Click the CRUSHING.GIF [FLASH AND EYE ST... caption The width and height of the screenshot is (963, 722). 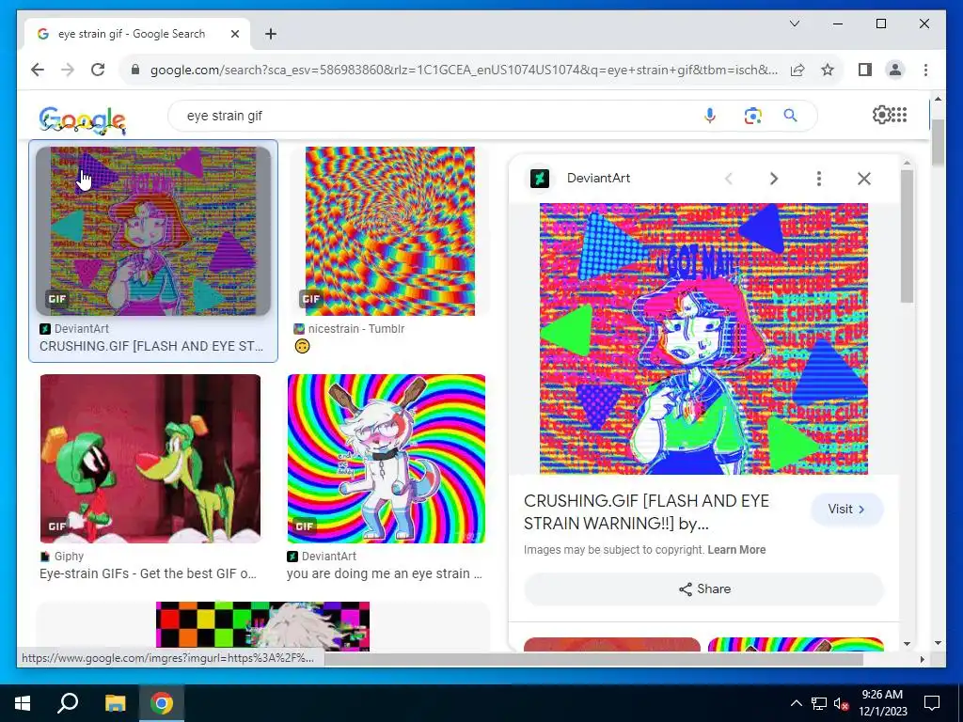(x=151, y=346)
